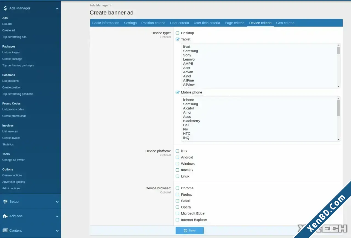Open General options link
This screenshot has height=238, width=351.
point(12,175)
